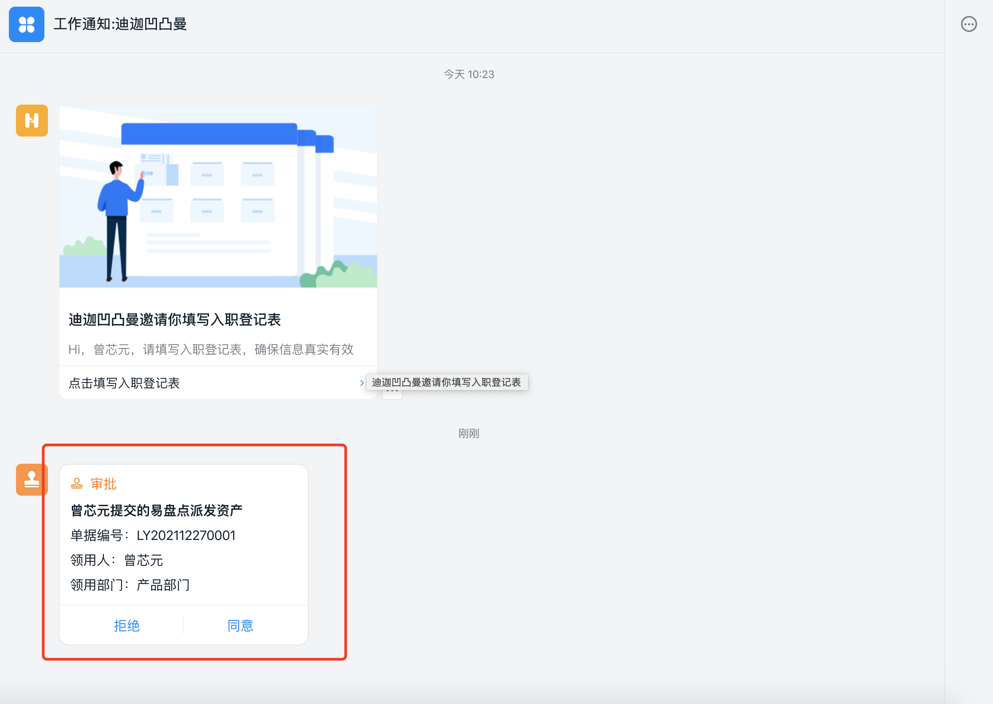Click the chevron arrow on registration card
Screen dimensions: 993x704
point(362,383)
